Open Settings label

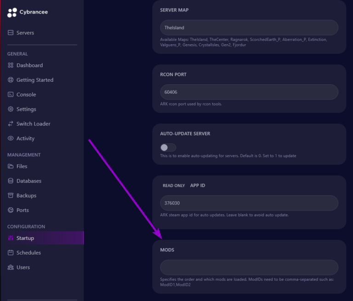tap(26, 109)
